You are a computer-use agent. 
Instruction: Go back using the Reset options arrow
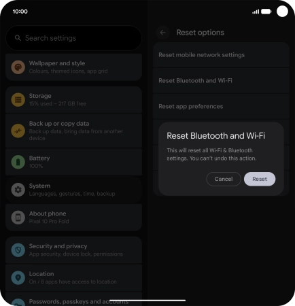coord(162,33)
